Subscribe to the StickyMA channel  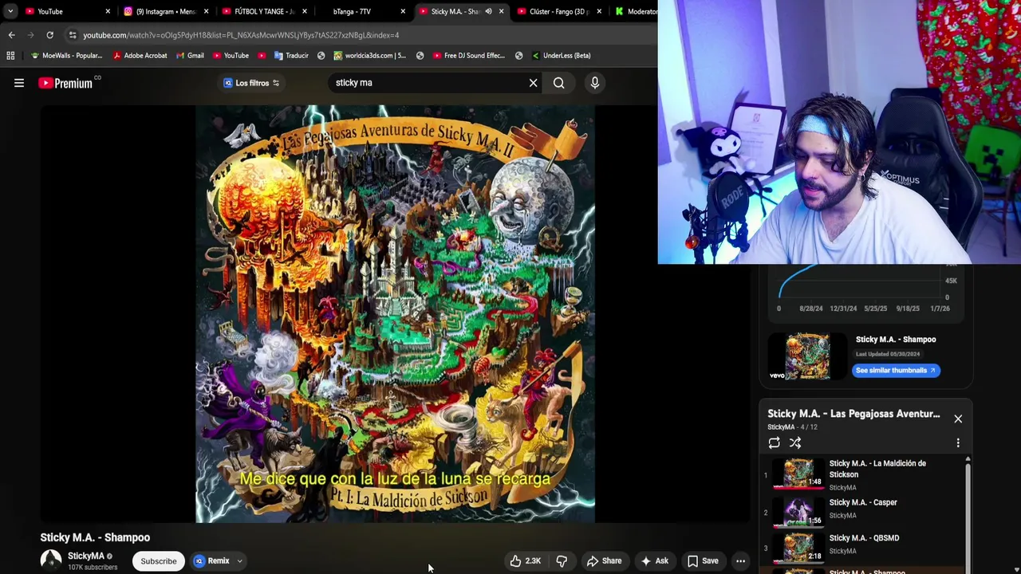pos(159,560)
